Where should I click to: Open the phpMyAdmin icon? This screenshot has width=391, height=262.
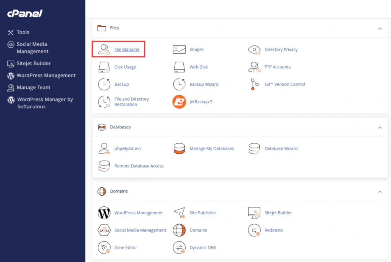(x=104, y=148)
